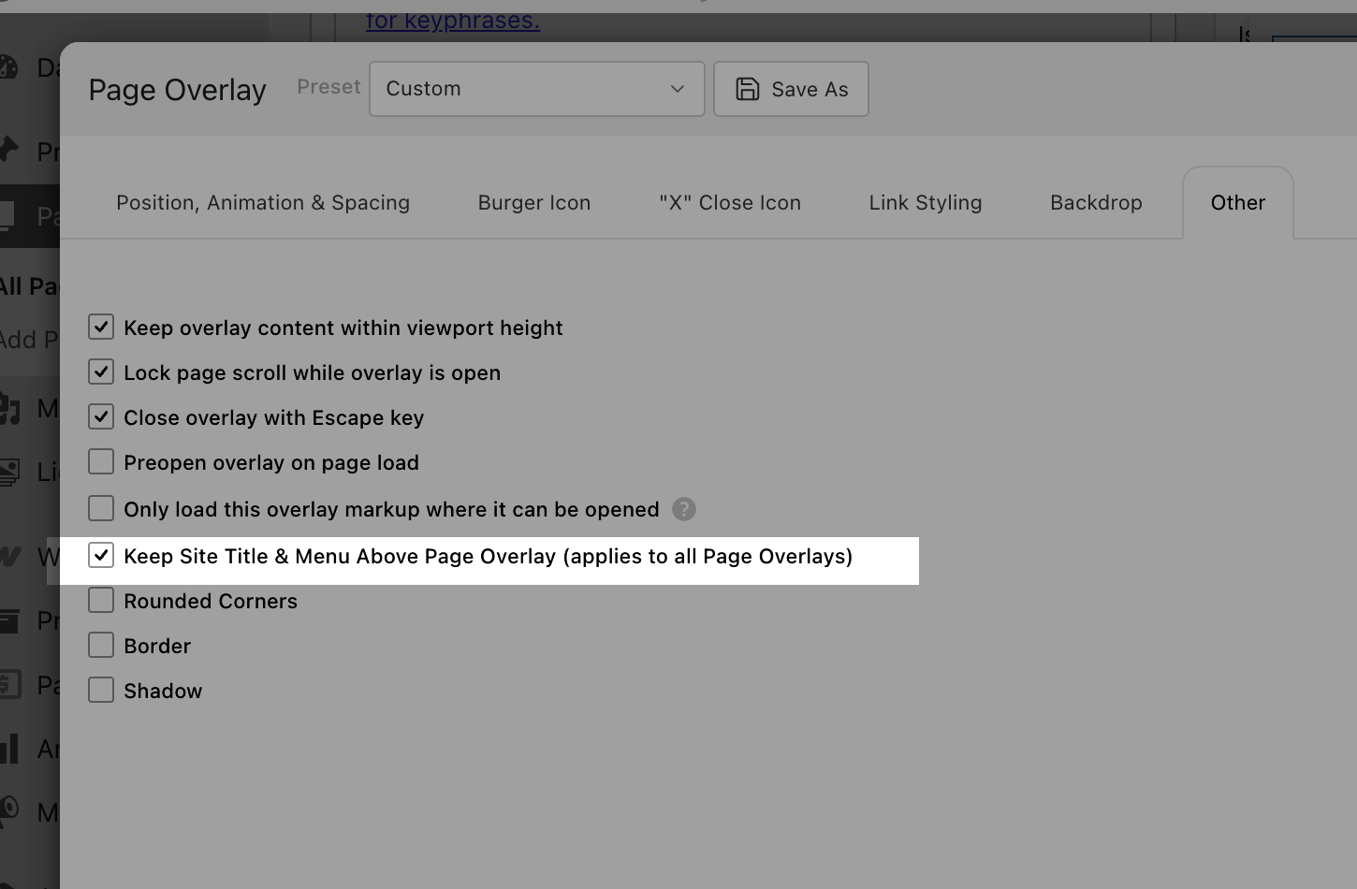Image resolution: width=1357 pixels, height=889 pixels.
Task: Uncheck Lock page scroll while overlay open
Action: pos(101,372)
